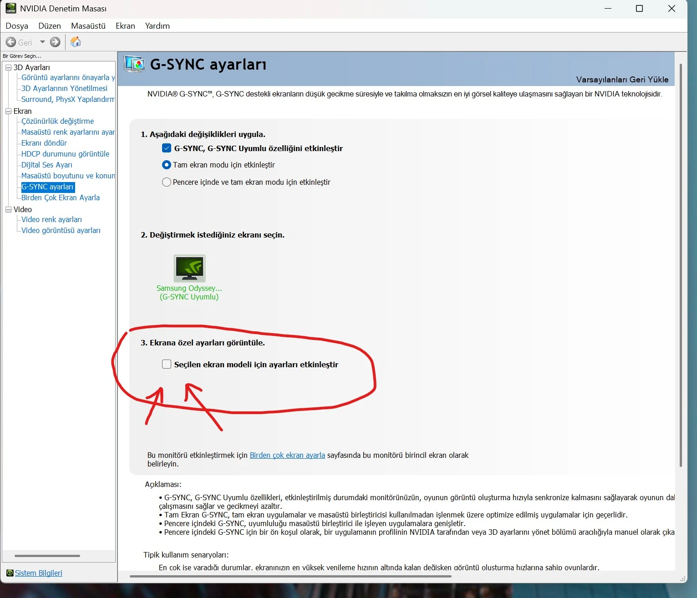Select G-SYNC ayarları tree item

pyautogui.click(x=47, y=187)
